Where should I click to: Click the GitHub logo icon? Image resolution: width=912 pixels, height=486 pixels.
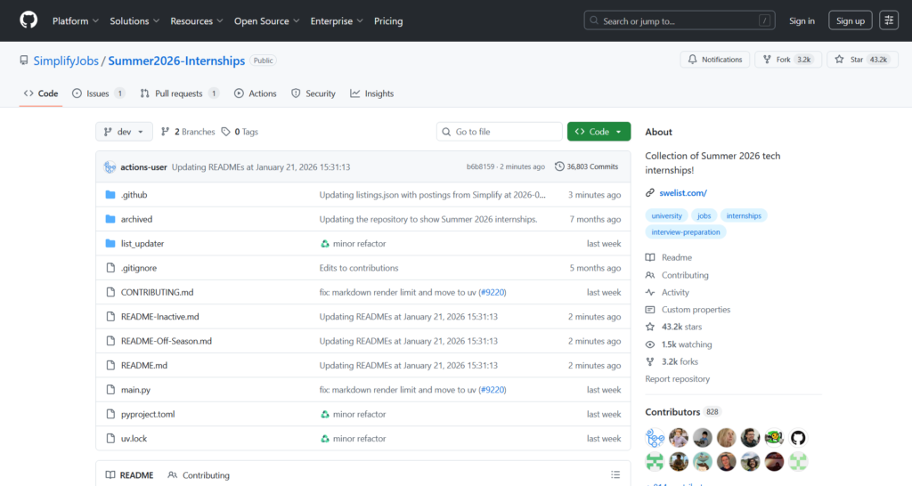click(x=28, y=20)
